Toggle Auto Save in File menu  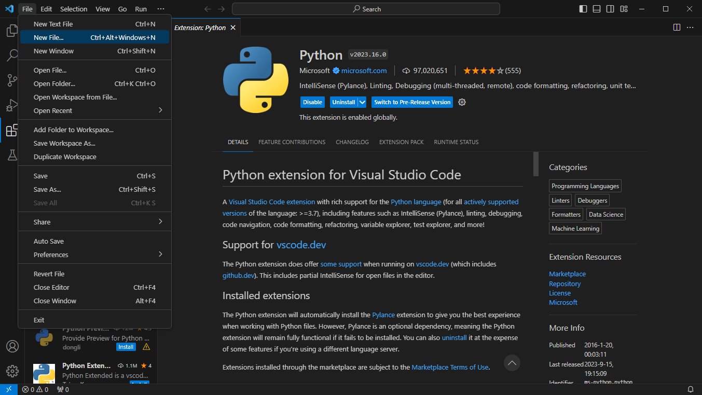[49, 241]
